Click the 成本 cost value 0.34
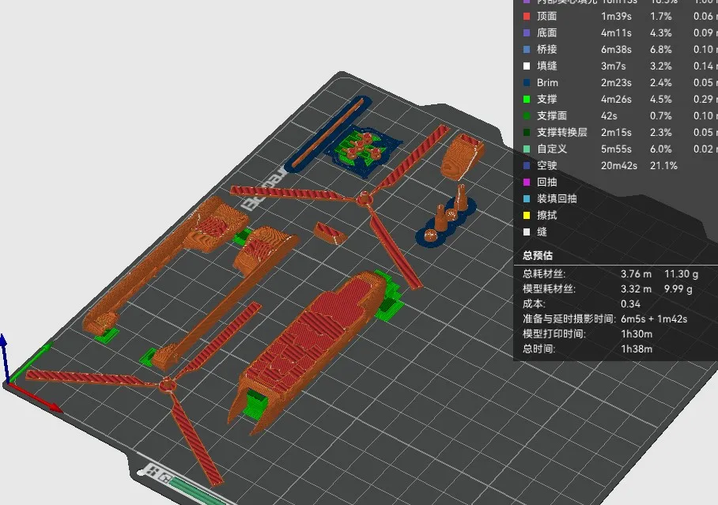This screenshot has width=718, height=505. 630,303
